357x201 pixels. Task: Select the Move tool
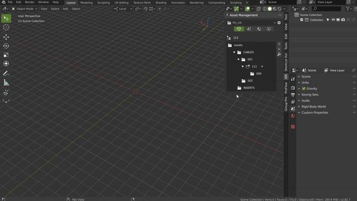pos(6,37)
